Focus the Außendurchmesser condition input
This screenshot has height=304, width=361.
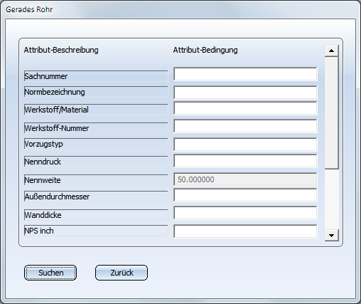pyautogui.click(x=245, y=195)
